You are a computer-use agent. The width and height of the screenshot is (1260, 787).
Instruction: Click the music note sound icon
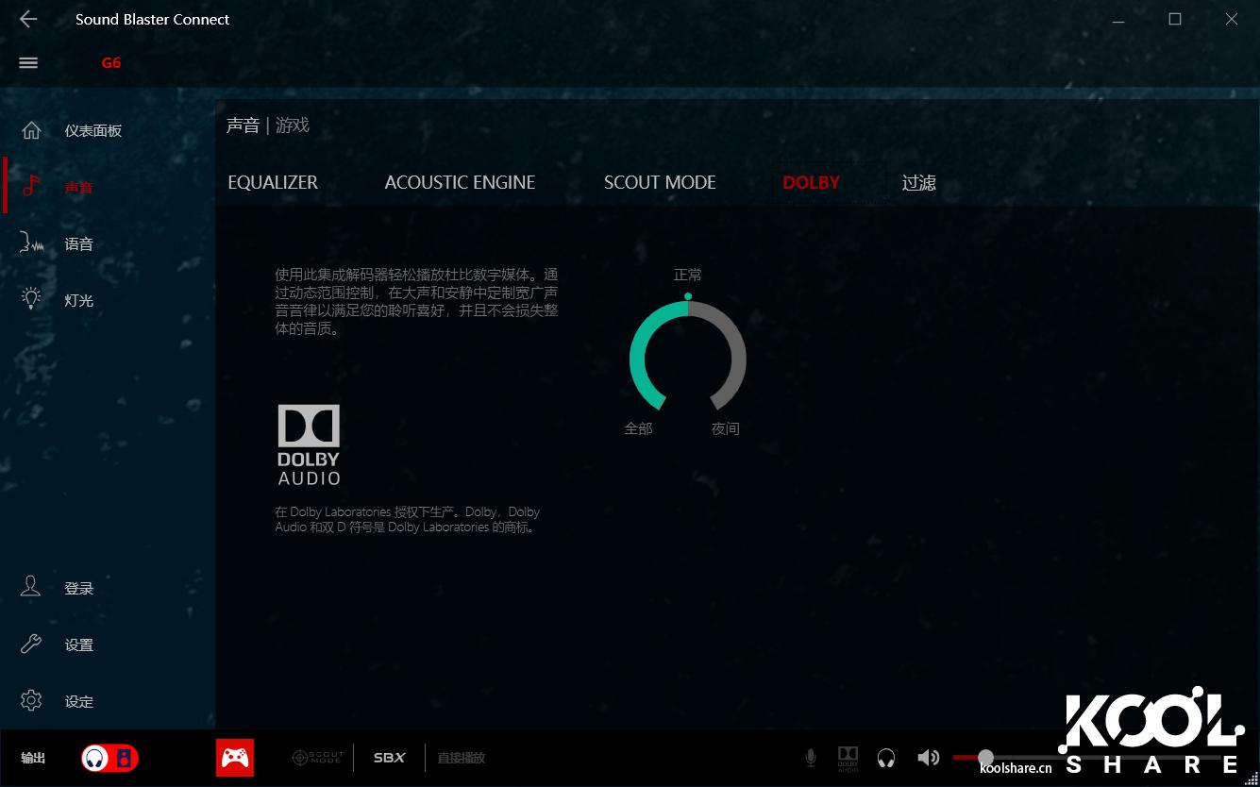[31, 186]
